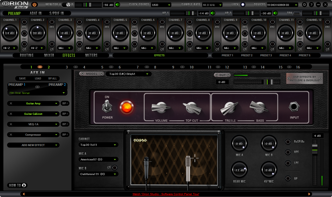
Task: Open the ROUTING tab
Action: [x=27, y=55]
